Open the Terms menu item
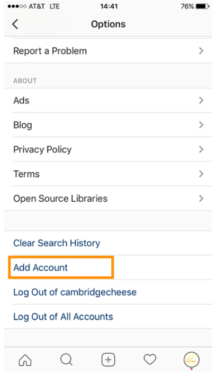 coord(108,174)
